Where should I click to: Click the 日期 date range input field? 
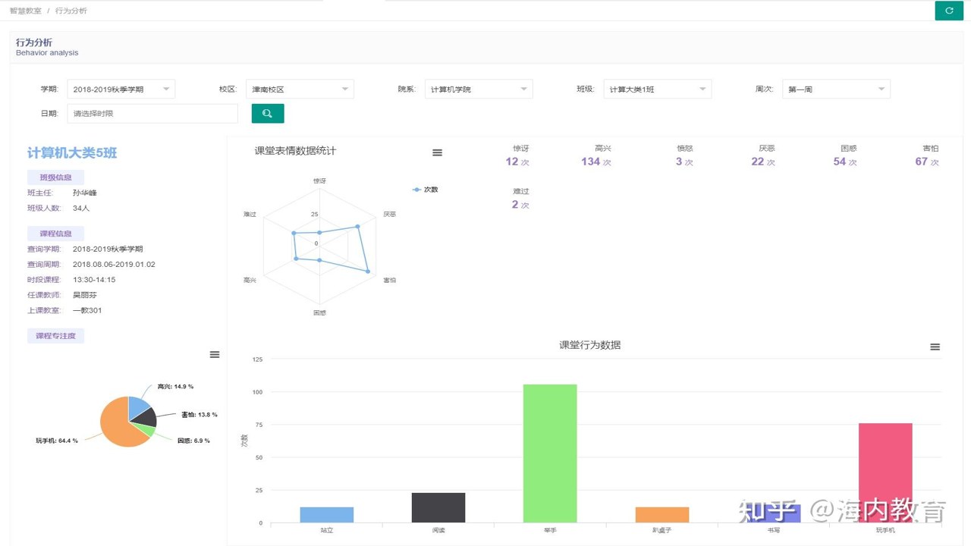click(x=152, y=113)
